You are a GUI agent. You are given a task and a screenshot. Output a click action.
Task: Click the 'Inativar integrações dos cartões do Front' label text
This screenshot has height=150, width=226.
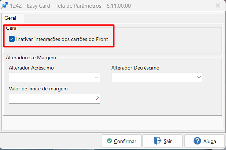point(62,39)
